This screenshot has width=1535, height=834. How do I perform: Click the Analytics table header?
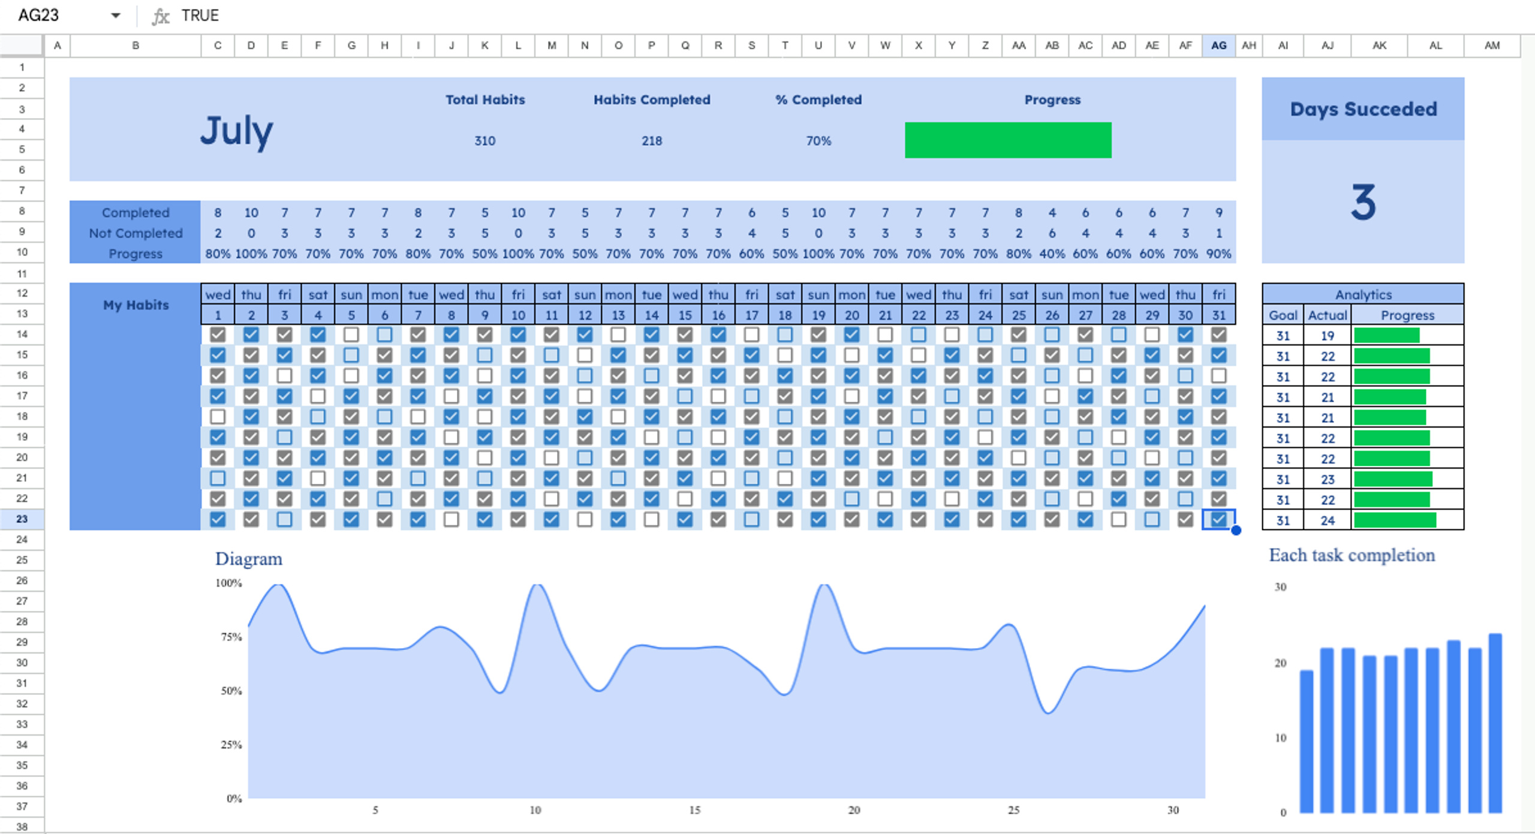(1363, 294)
